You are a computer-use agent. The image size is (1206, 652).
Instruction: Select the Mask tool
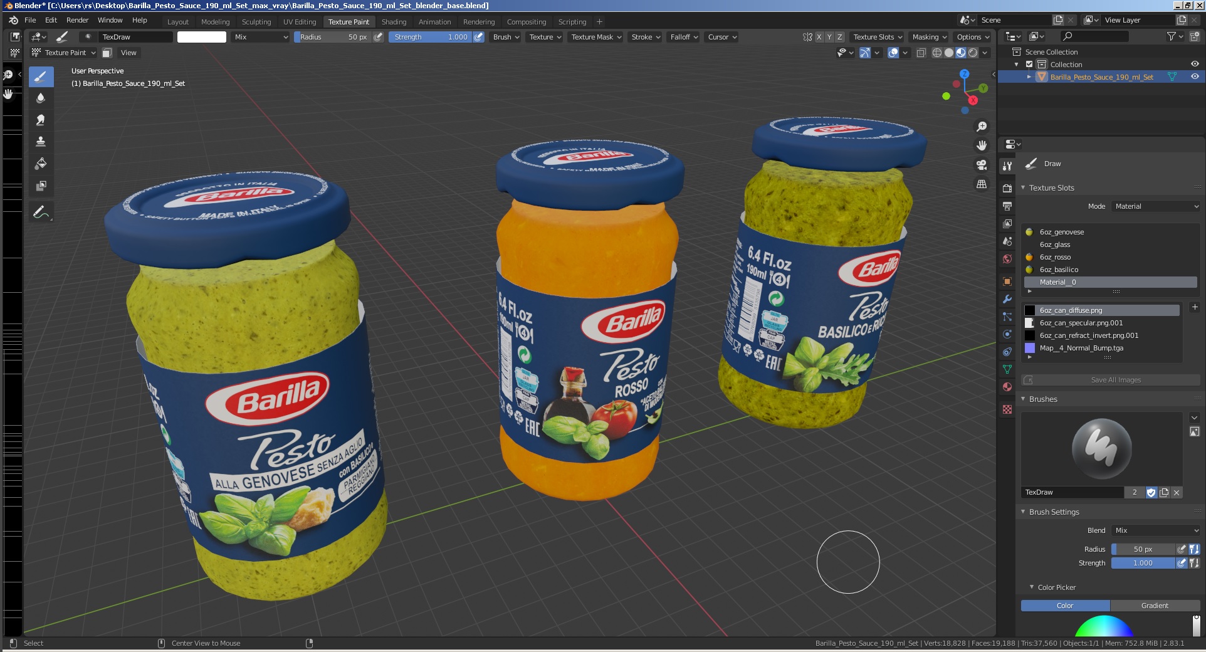[41, 186]
